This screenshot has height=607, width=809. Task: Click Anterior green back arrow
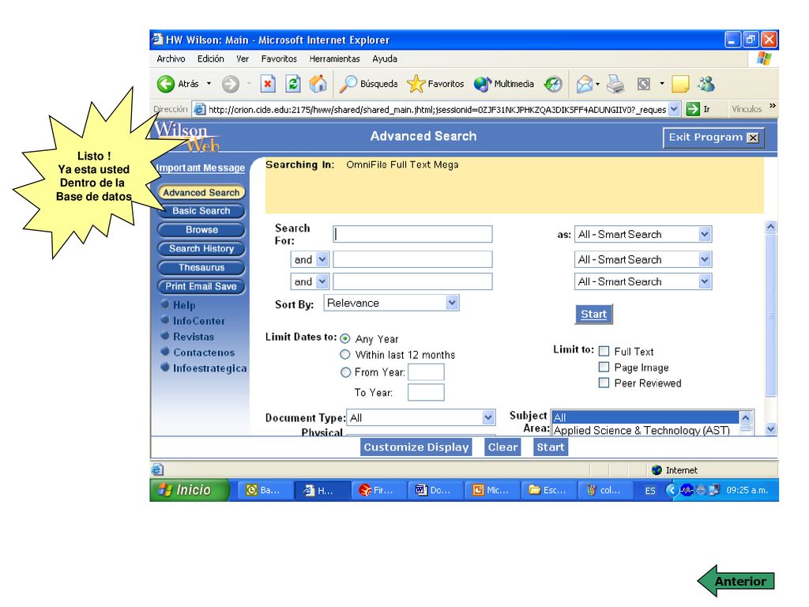coord(736,581)
